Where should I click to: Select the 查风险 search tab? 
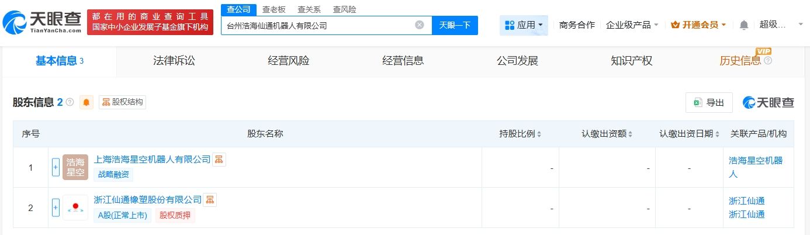point(344,9)
